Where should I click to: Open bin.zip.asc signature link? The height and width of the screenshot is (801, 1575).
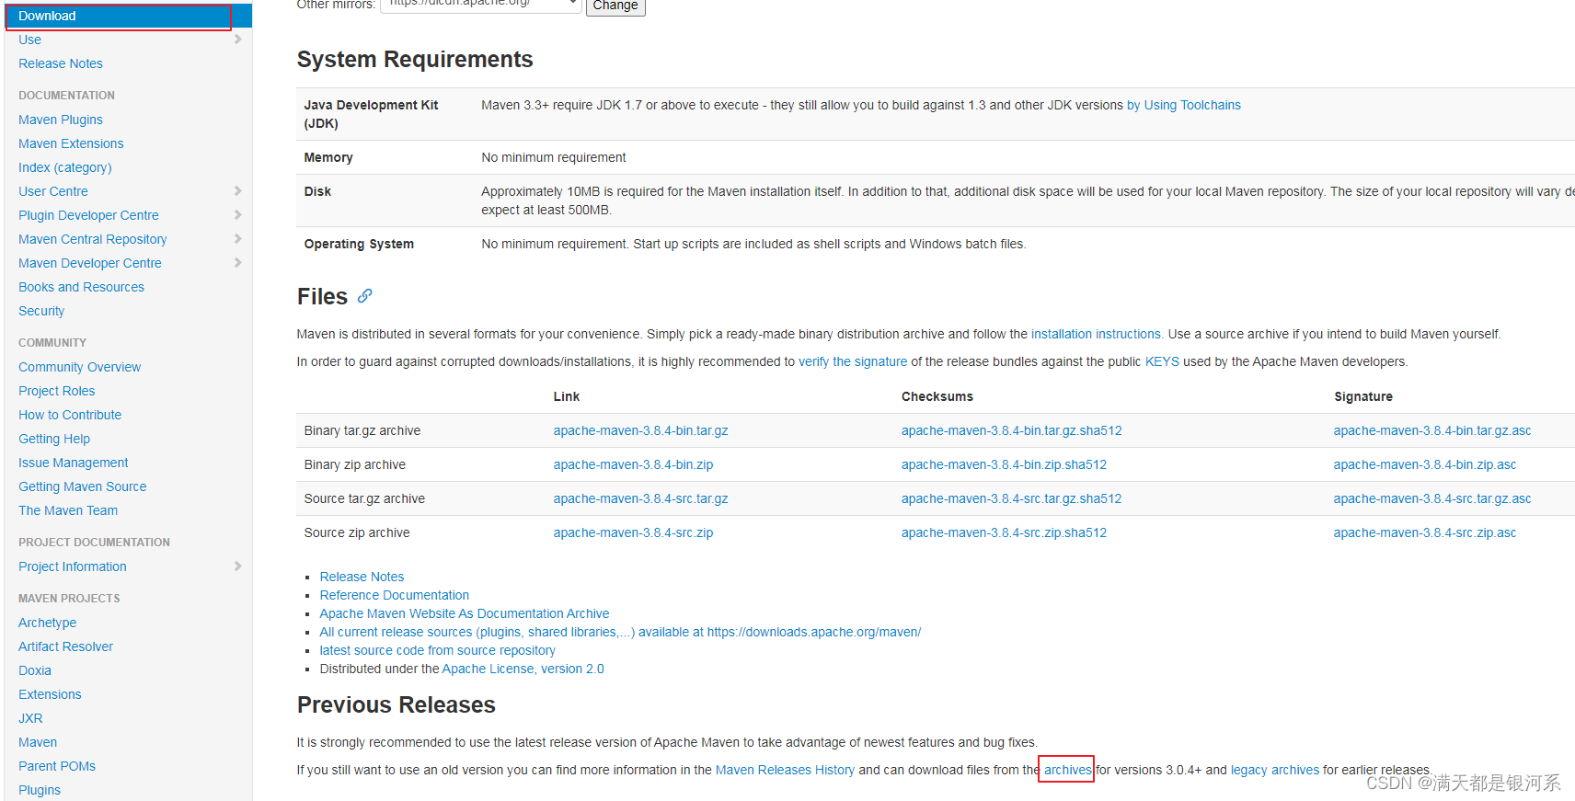[1425, 464]
